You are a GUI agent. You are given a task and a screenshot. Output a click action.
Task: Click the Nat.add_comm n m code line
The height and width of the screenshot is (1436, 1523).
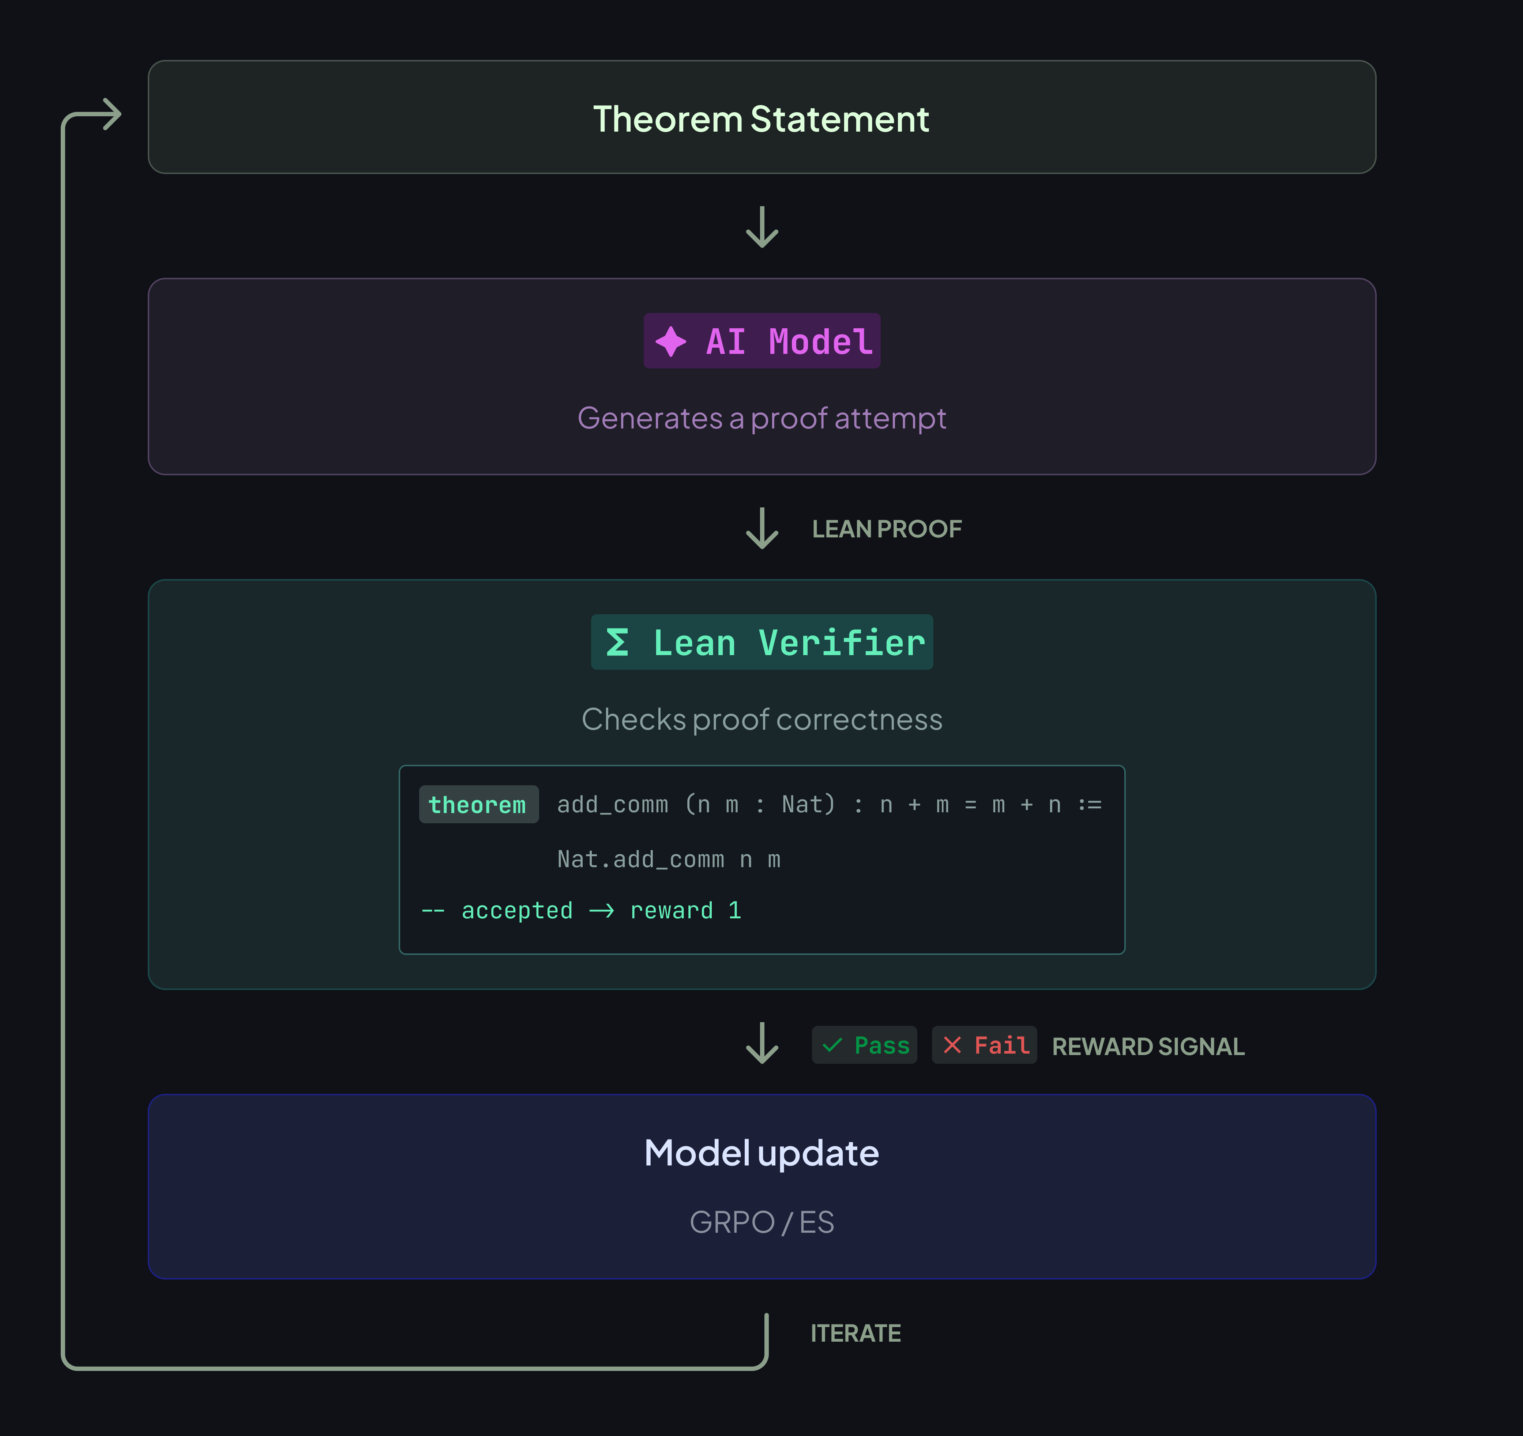tap(668, 859)
